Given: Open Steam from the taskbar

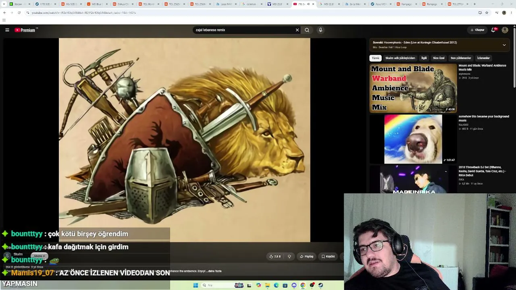Looking at the screenshot, I should click(x=320, y=285).
